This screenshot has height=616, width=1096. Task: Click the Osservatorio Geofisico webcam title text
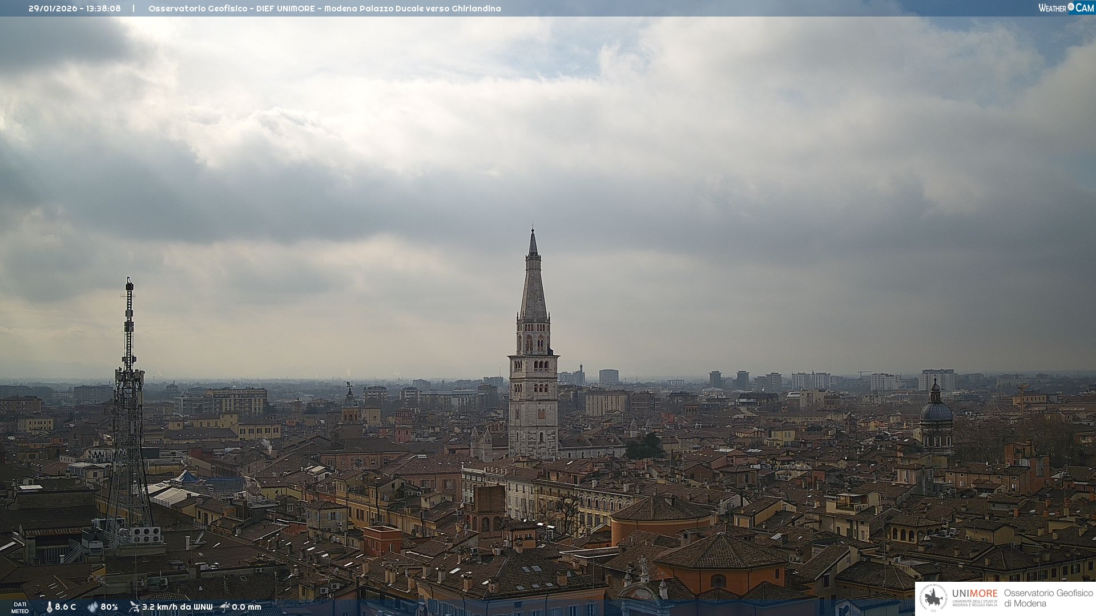pyautogui.click(x=324, y=9)
